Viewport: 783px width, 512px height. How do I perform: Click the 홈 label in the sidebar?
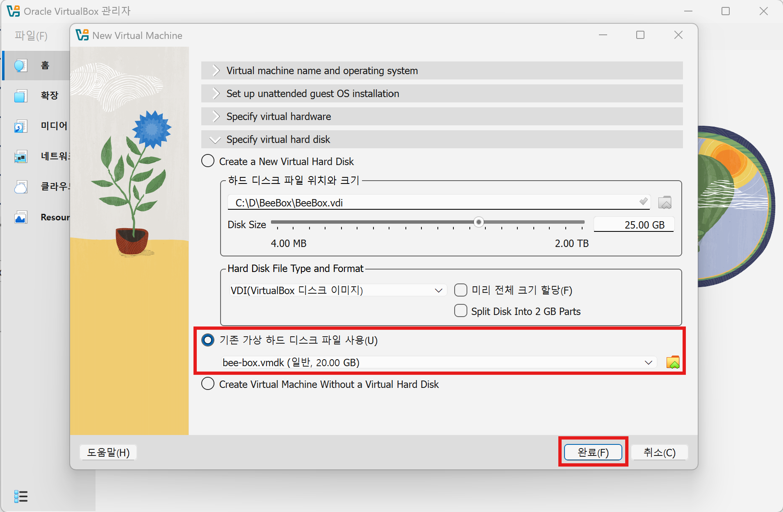45,65
